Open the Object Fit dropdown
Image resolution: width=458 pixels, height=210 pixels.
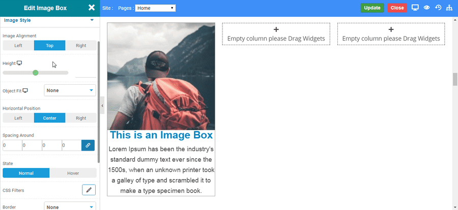(x=70, y=90)
